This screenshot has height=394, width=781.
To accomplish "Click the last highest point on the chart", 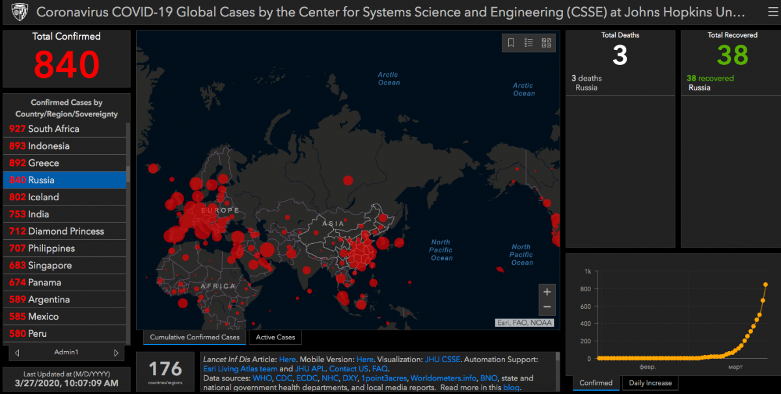I will 766,284.
